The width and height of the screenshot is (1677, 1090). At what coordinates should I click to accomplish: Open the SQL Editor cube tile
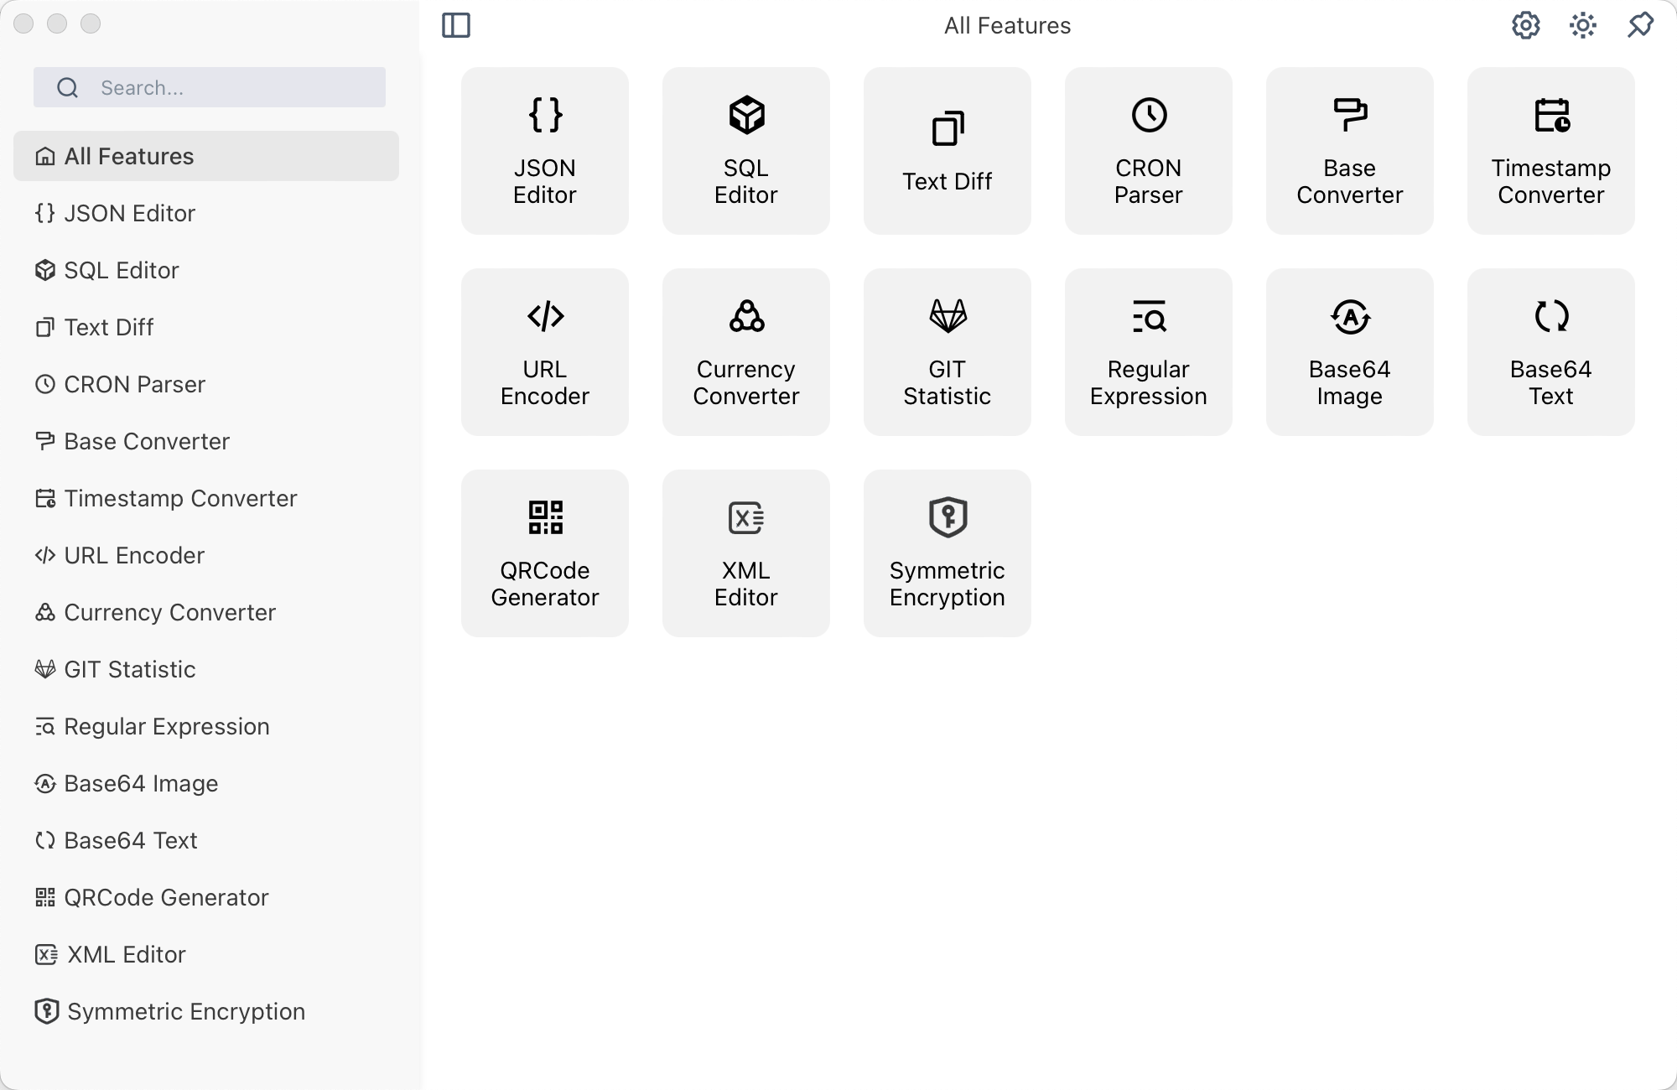click(745, 151)
